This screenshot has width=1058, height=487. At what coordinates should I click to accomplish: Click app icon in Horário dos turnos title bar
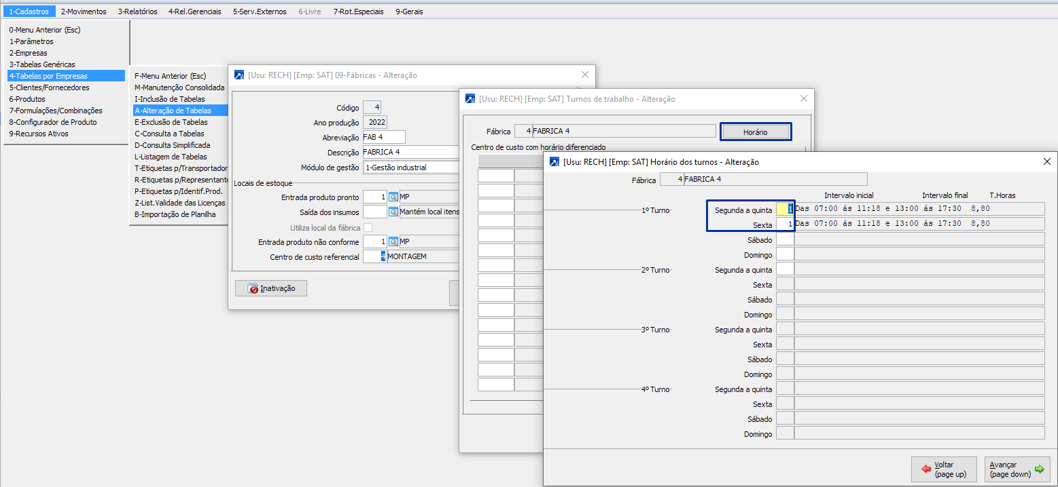click(555, 162)
